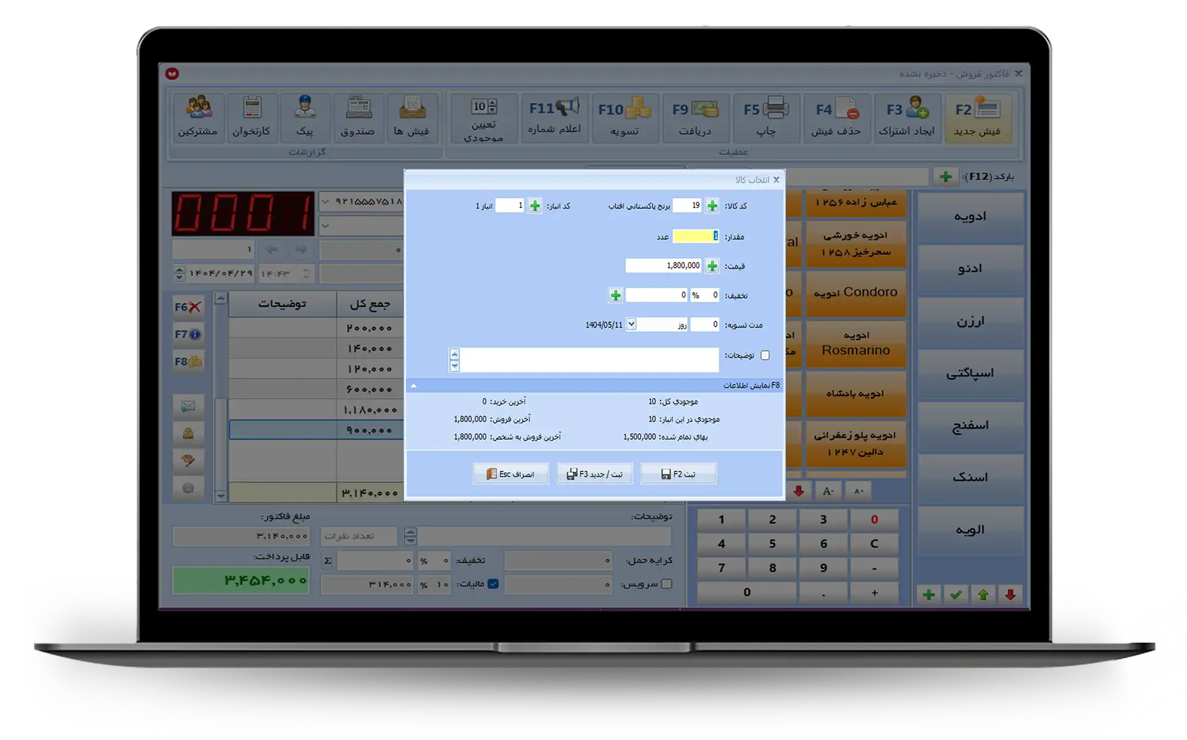Screen dimensions: 1187x740
Task: Click the F2 فیش جدید toolbar icon
Action: [977, 117]
